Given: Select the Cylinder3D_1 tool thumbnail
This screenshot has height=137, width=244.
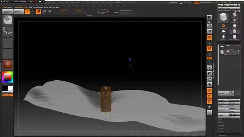Looking at the screenshot, I should pos(223,37).
